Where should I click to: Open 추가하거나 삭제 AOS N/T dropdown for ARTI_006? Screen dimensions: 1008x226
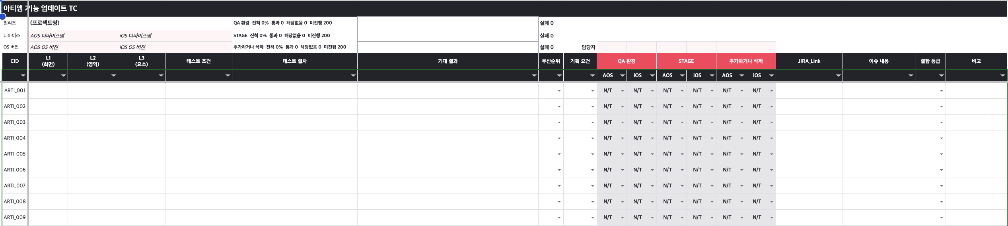point(742,170)
